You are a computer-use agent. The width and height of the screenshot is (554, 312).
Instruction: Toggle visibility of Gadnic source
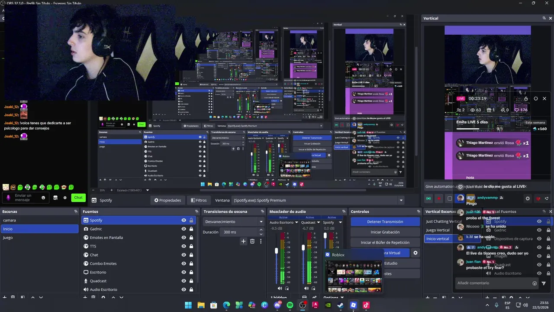[x=184, y=229]
